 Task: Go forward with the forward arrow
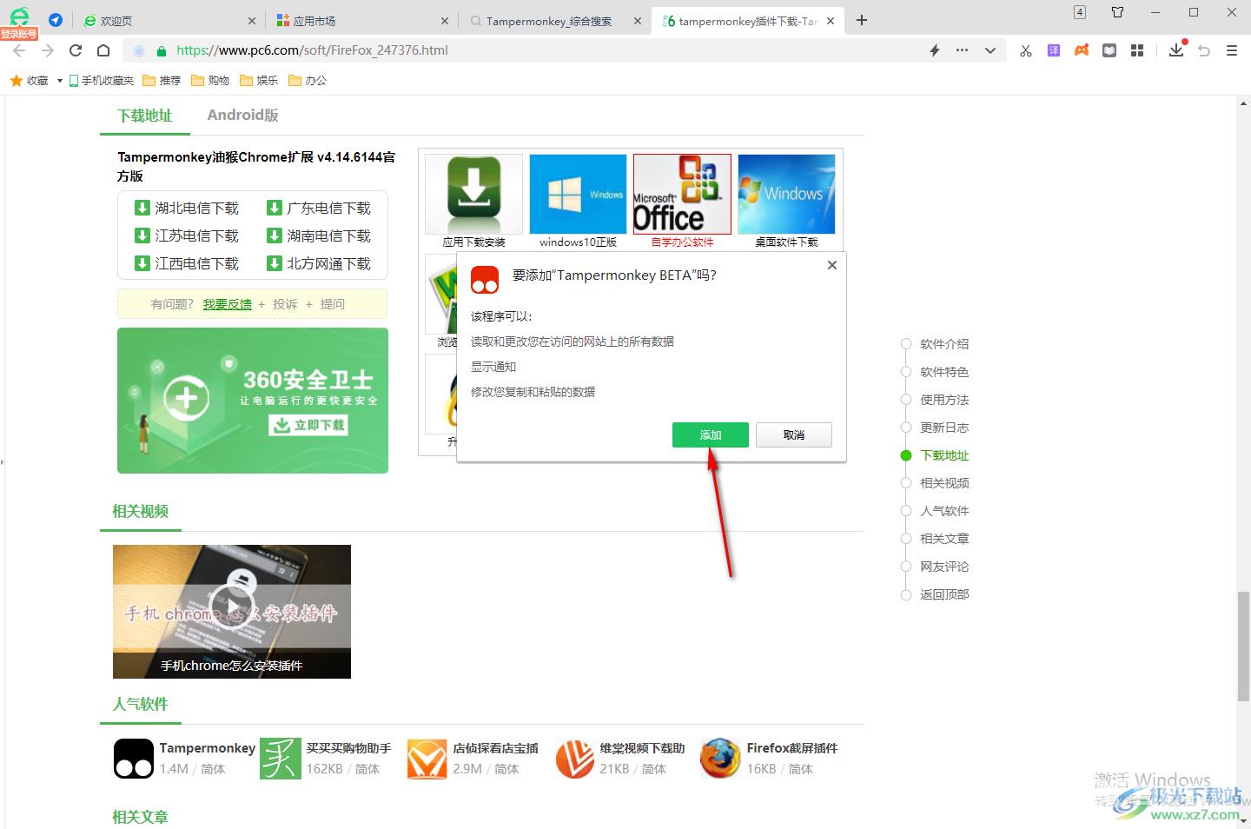pos(48,50)
